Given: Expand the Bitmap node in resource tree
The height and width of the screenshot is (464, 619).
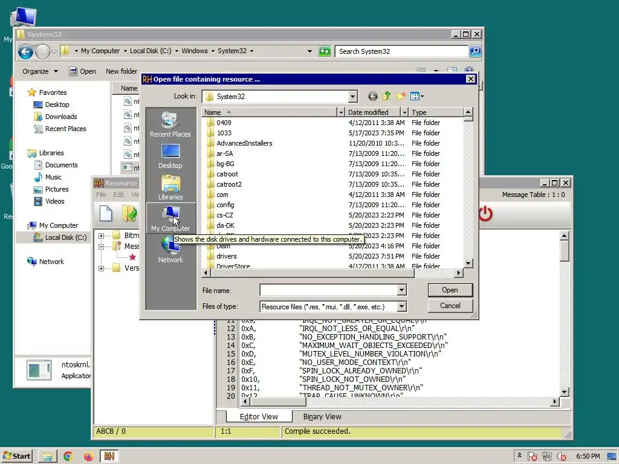Looking at the screenshot, I should pos(101,236).
